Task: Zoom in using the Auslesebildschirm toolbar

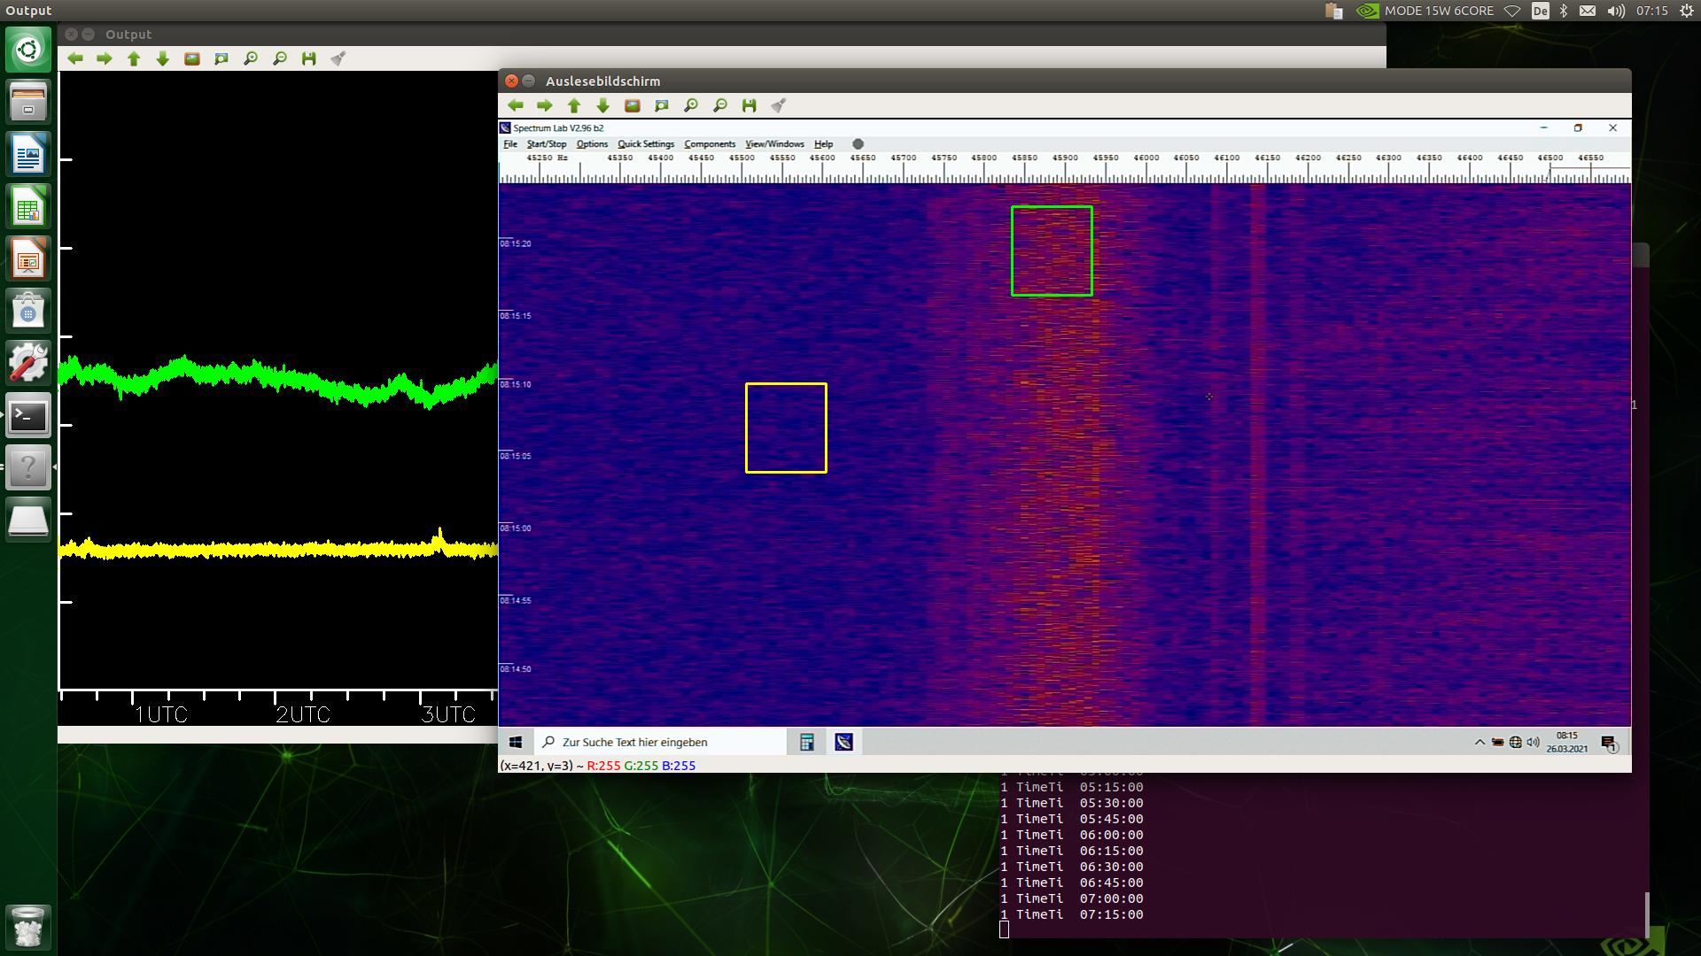Action: [x=691, y=105]
